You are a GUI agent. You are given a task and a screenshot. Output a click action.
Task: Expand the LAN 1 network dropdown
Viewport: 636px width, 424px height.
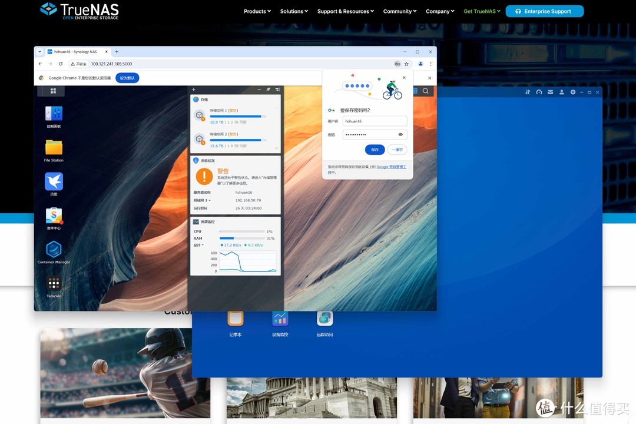click(x=202, y=200)
